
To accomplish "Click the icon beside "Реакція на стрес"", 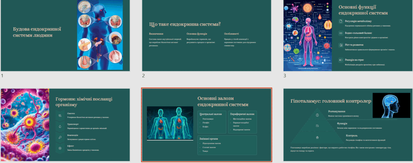I will pos(341,60).
